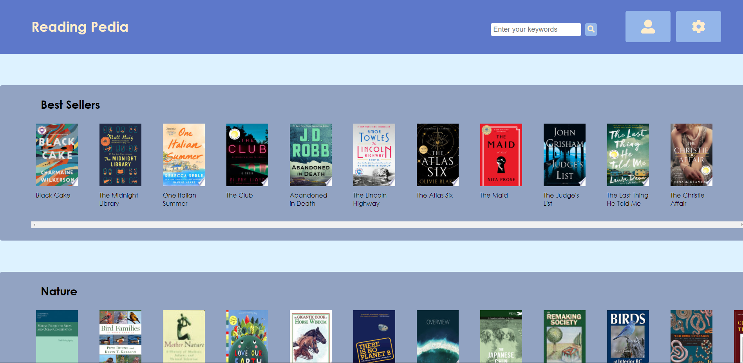Click the left arrow of Best Sellers scrollbar
This screenshot has width=743, height=363.
pos(34,224)
